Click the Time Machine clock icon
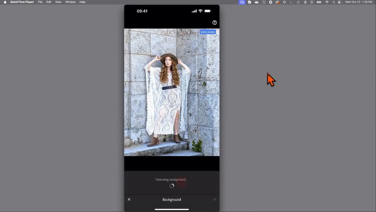 pos(298,2)
